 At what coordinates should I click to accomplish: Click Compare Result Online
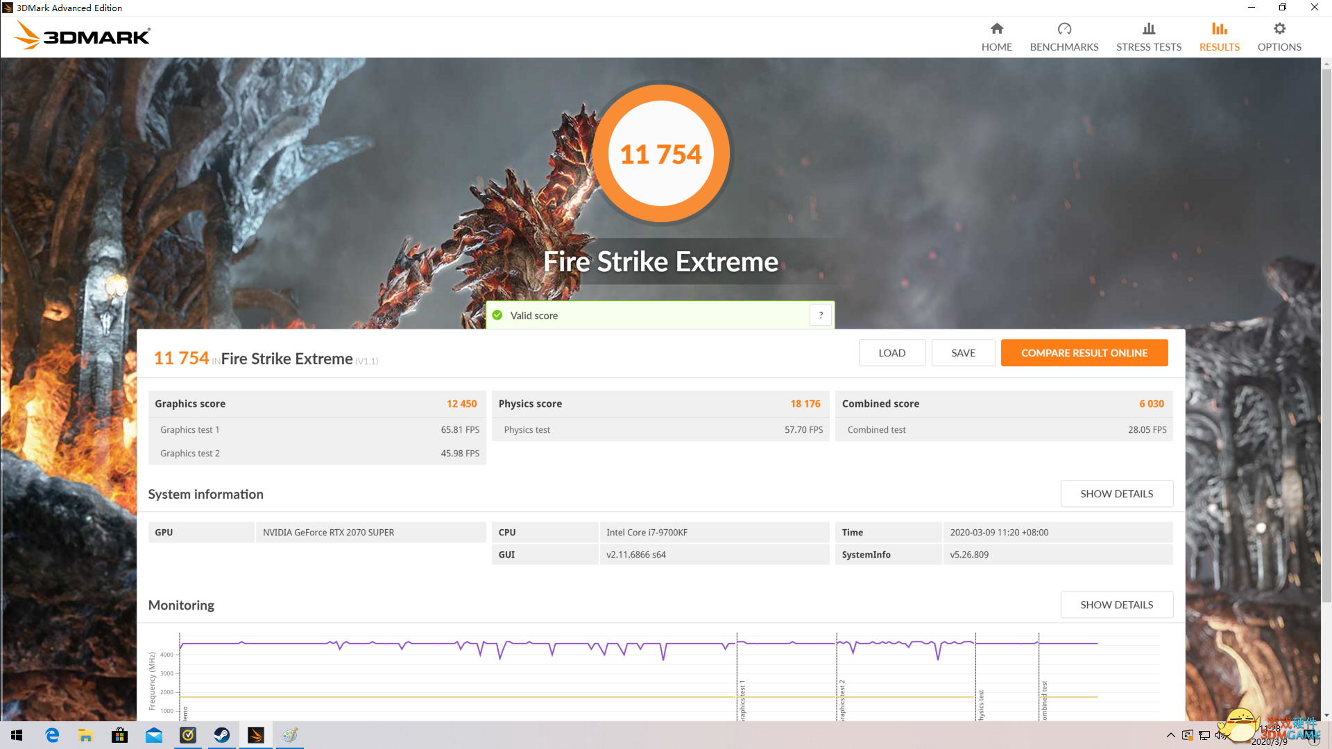point(1084,353)
